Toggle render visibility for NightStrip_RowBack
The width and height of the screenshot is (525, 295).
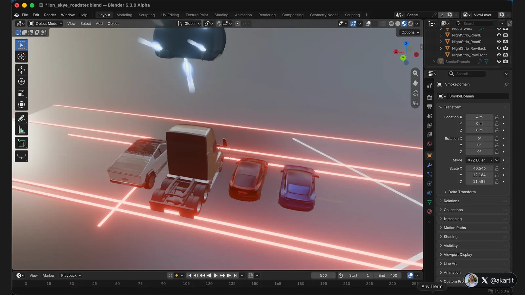coord(506,48)
